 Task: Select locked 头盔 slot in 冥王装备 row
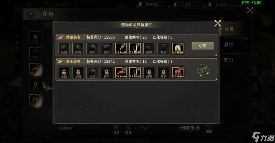pyautogui.click(x=64, y=73)
